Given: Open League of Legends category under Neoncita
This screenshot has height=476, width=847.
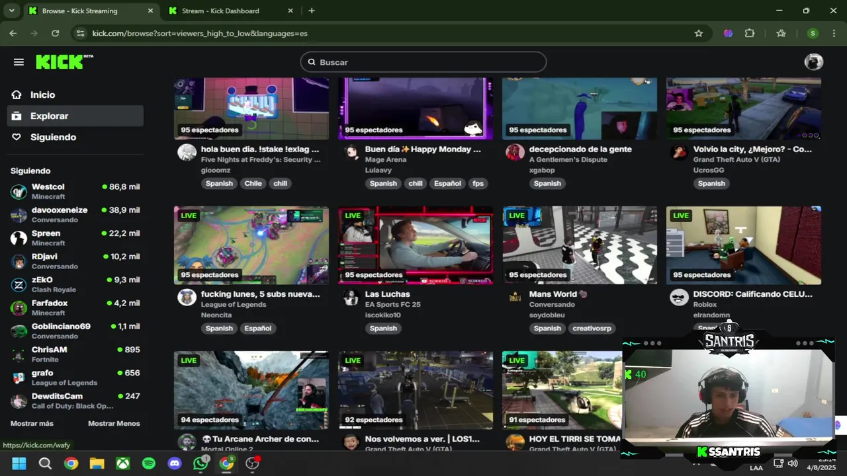Looking at the screenshot, I should click(234, 305).
